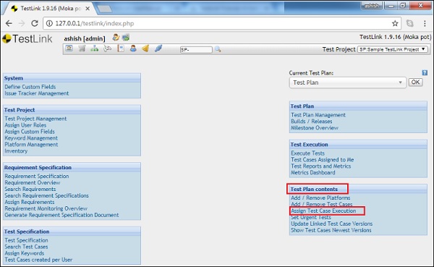Screen dimensions: 434x267
Task: Open Requirement Specification link in left panel
Action: [37, 176]
